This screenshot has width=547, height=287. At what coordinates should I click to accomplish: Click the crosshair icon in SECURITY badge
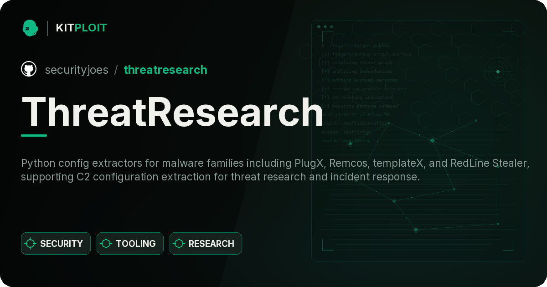31,244
